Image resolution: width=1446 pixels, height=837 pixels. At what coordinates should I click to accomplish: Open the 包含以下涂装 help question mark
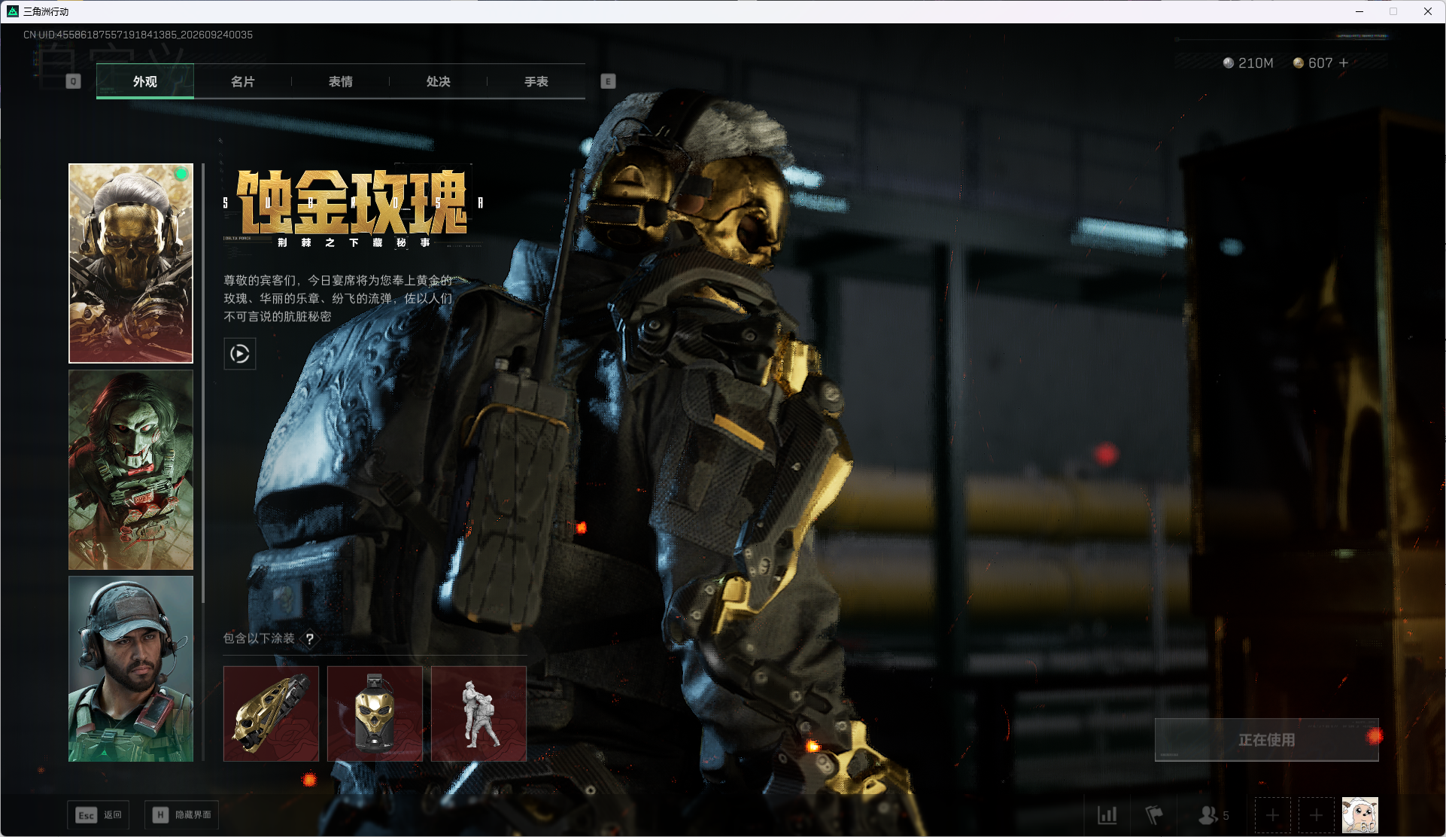tap(310, 638)
